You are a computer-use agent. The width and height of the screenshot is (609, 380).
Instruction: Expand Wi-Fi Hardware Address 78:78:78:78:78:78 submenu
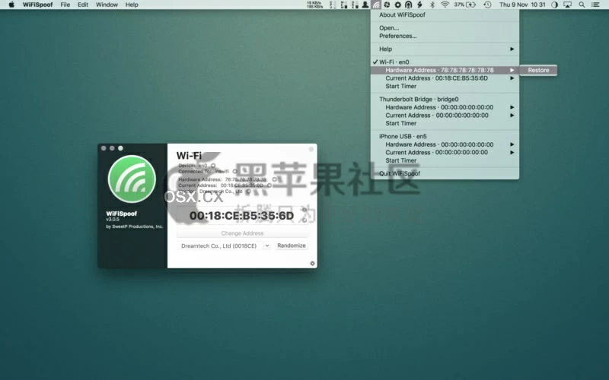click(x=445, y=70)
